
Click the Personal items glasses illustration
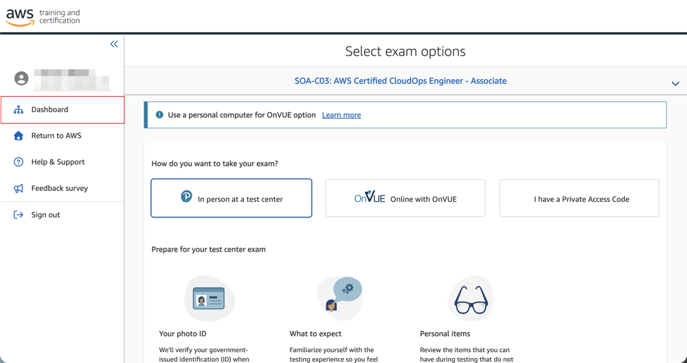[471, 298]
